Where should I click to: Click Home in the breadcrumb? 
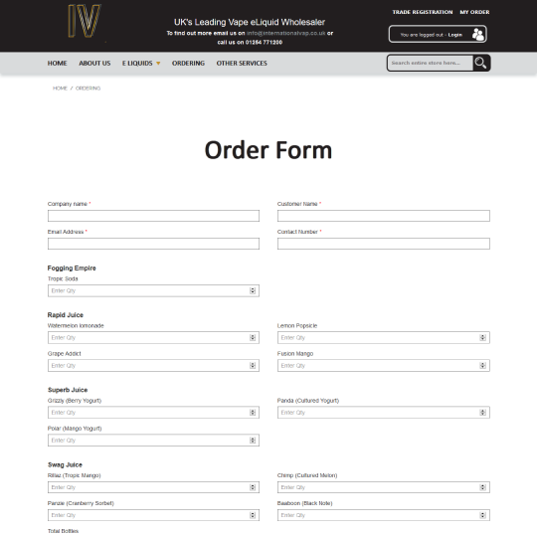60,89
